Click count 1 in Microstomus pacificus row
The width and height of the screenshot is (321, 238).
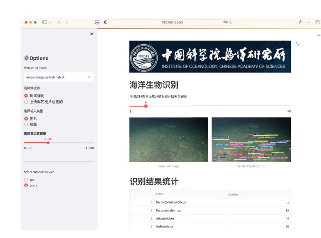288,202
